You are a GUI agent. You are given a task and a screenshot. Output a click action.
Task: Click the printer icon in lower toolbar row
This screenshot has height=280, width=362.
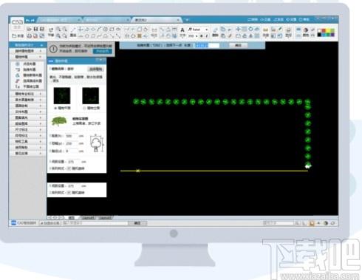point(30,35)
